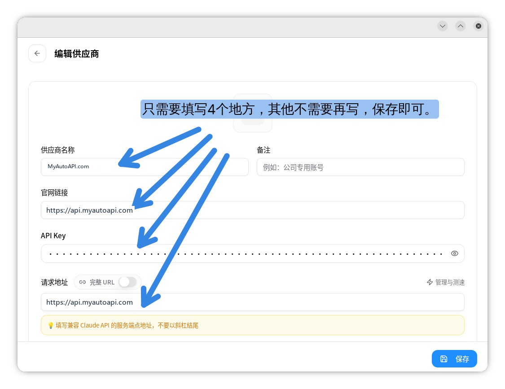This screenshot has width=505, height=389.
Task: Reveal the API Key with eye icon
Action: [454, 254]
